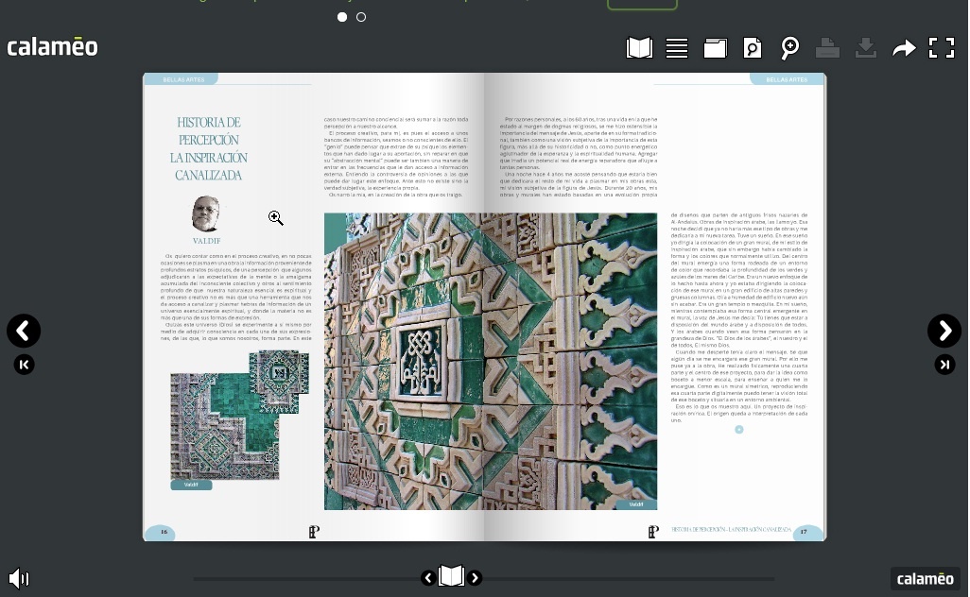Click the download publication icon
Viewport: 970px width, 597px height.
tap(865, 47)
